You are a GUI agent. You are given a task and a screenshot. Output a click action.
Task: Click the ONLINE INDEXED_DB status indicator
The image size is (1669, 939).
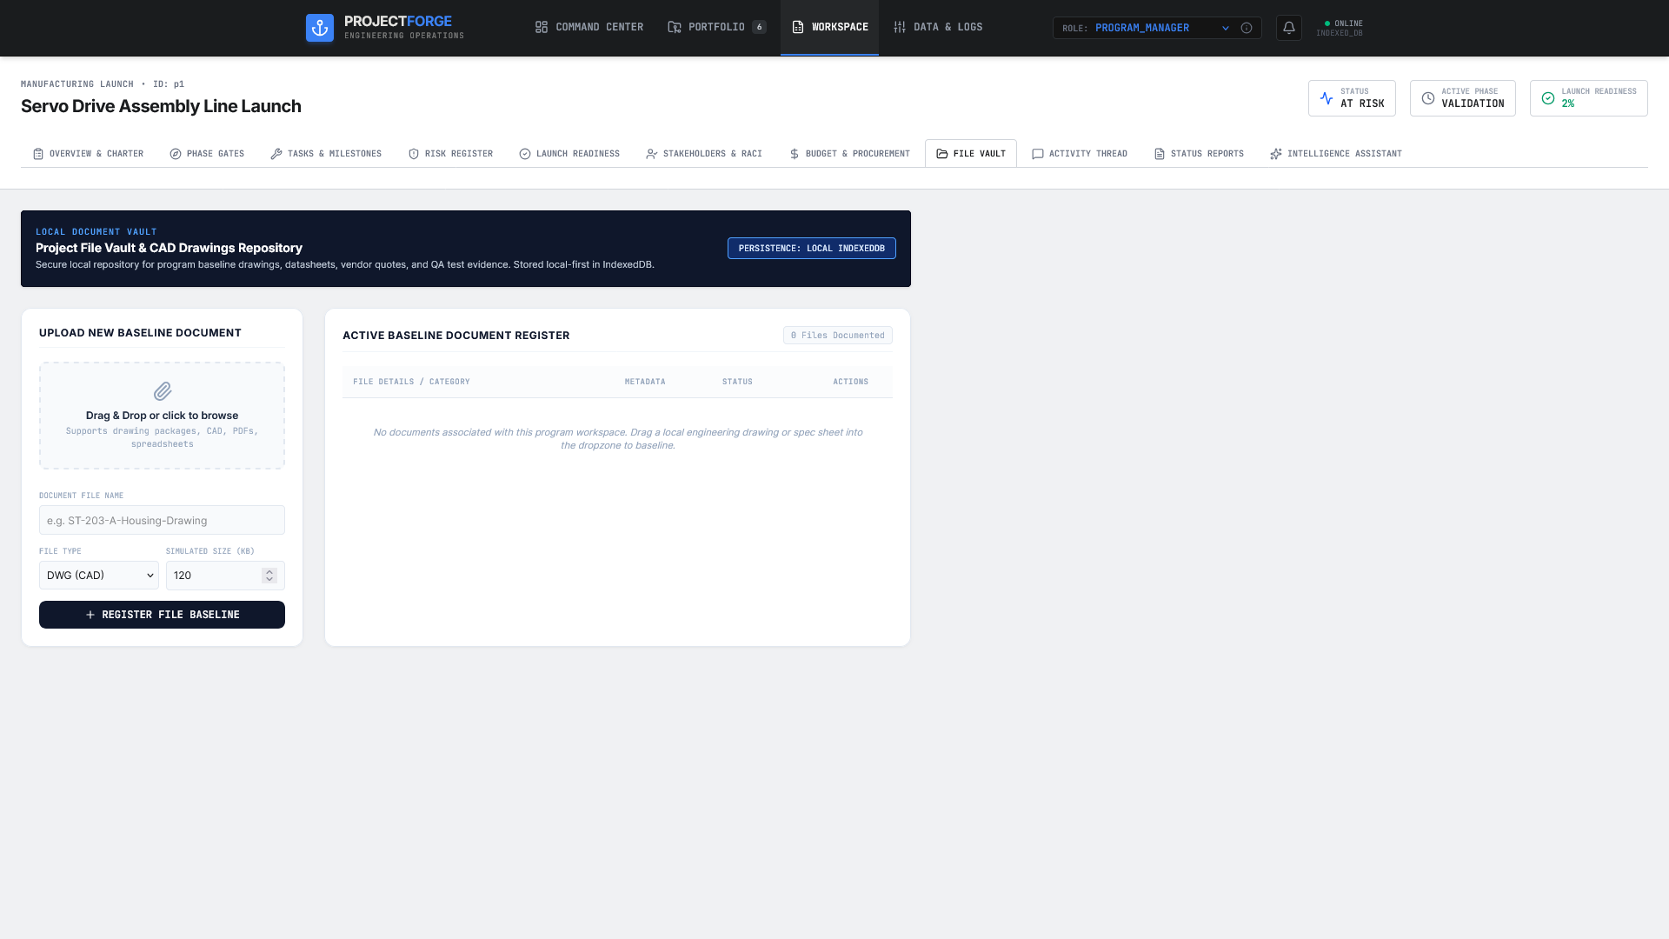1340,28
